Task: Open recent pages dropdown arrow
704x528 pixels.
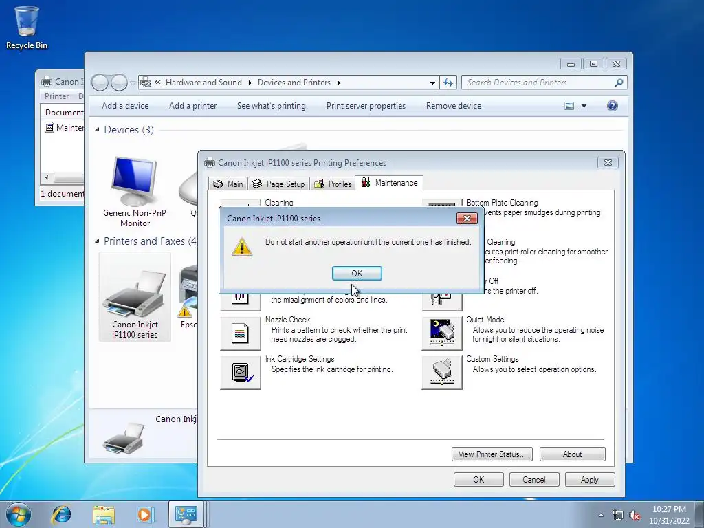Action: (x=133, y=83)
